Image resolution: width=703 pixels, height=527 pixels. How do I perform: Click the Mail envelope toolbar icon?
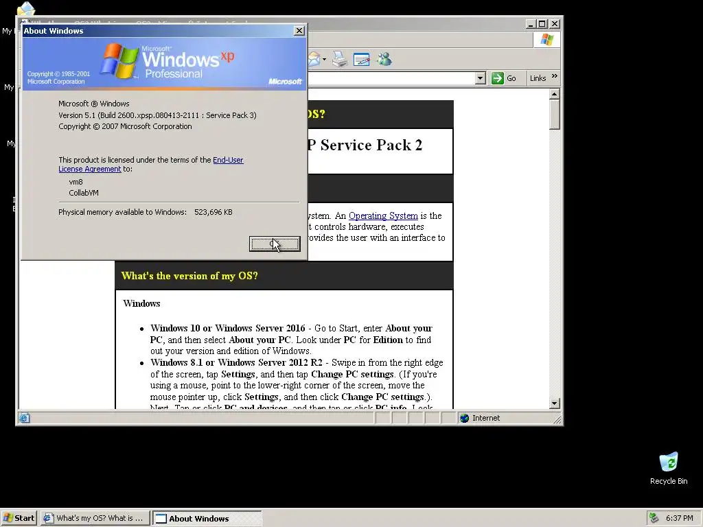314,59
